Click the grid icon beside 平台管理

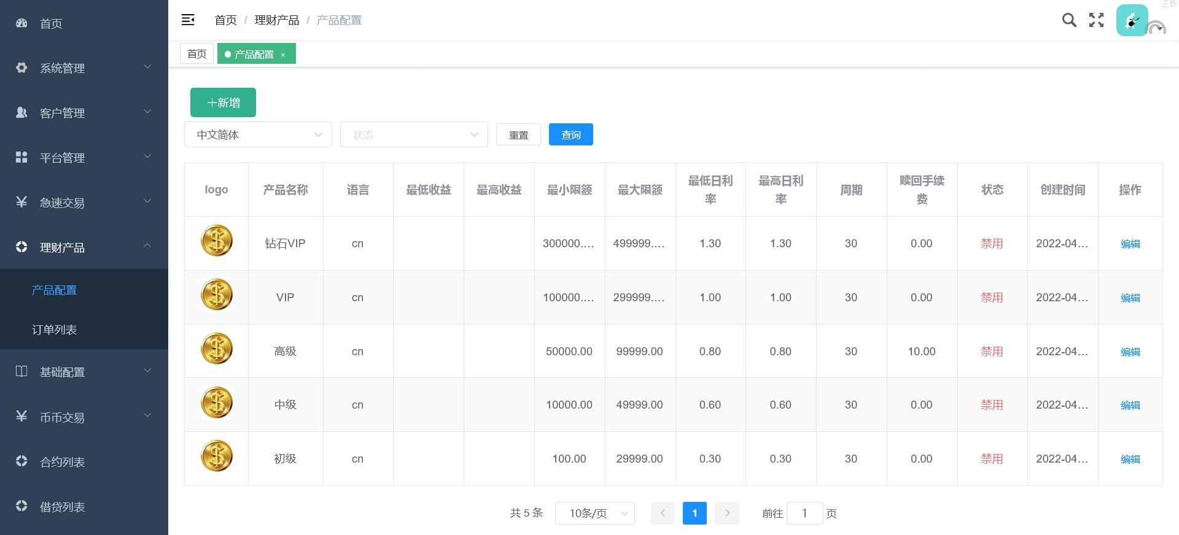click(21, 158)
